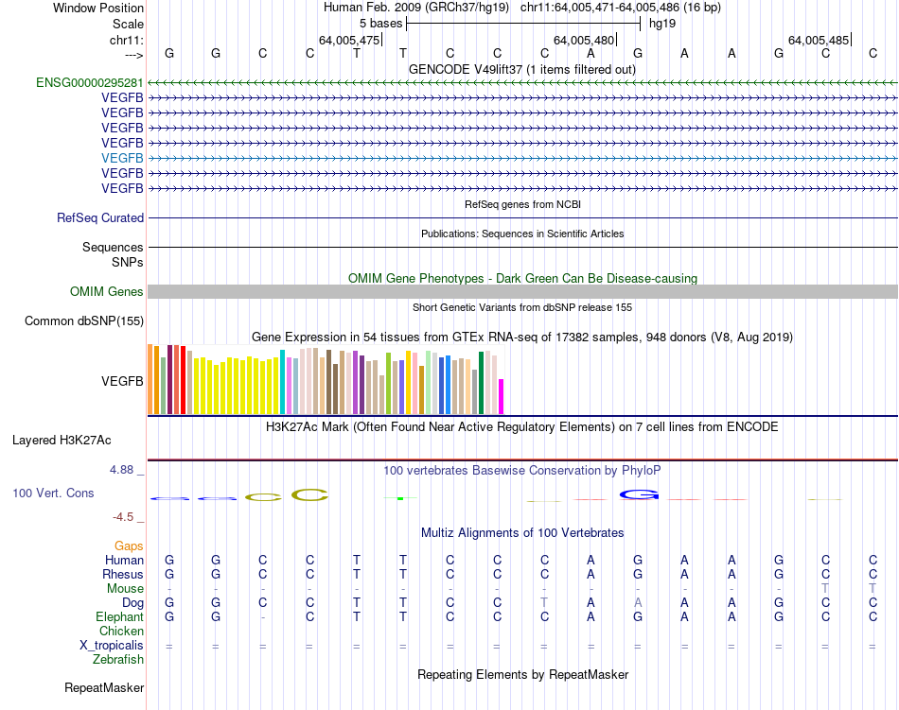Click Publications: Sequences in Scientific Articles title
The height and width of the screenshot is (710, 899).
coord(522,234)
